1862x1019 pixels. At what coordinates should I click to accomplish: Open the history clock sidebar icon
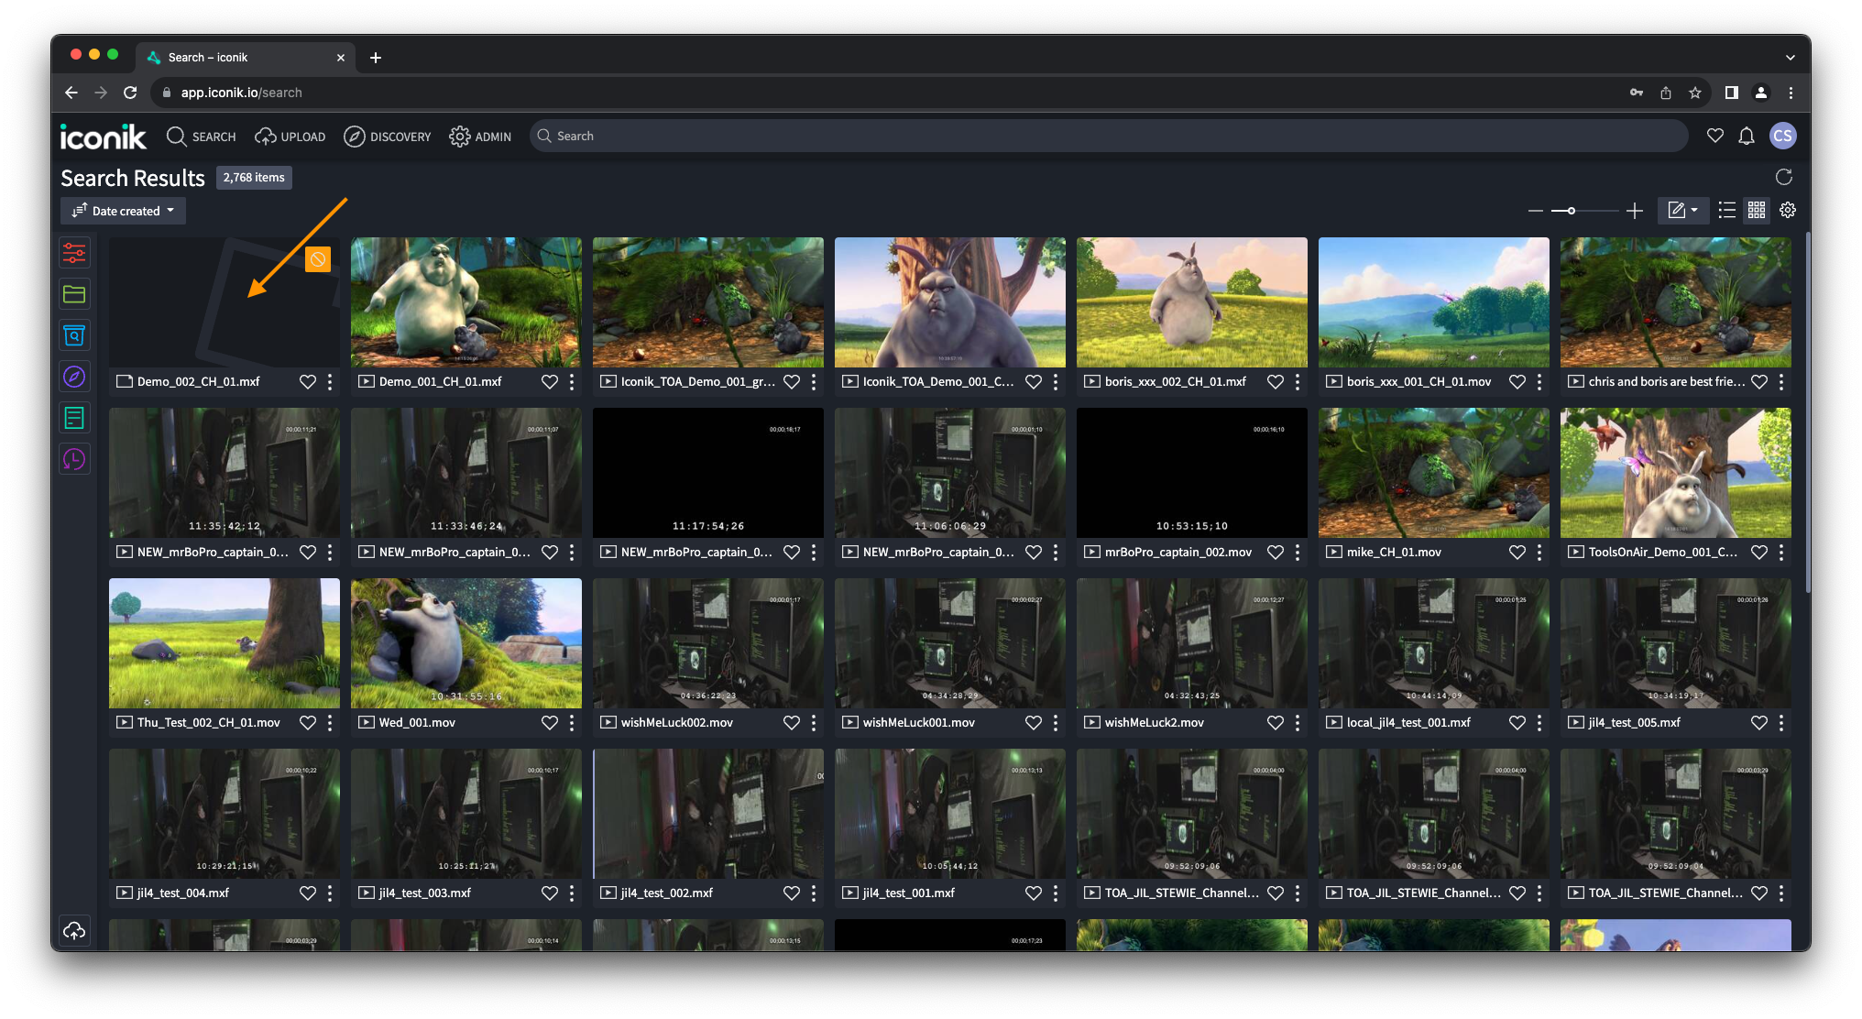pos(74,459)
